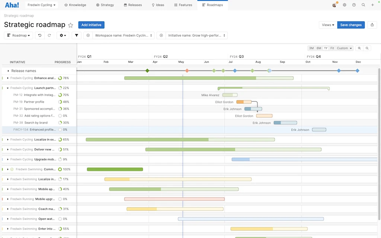381x238 pixels.
Task: Go to the Knowledge tab
Action: (x=75, y=5)
